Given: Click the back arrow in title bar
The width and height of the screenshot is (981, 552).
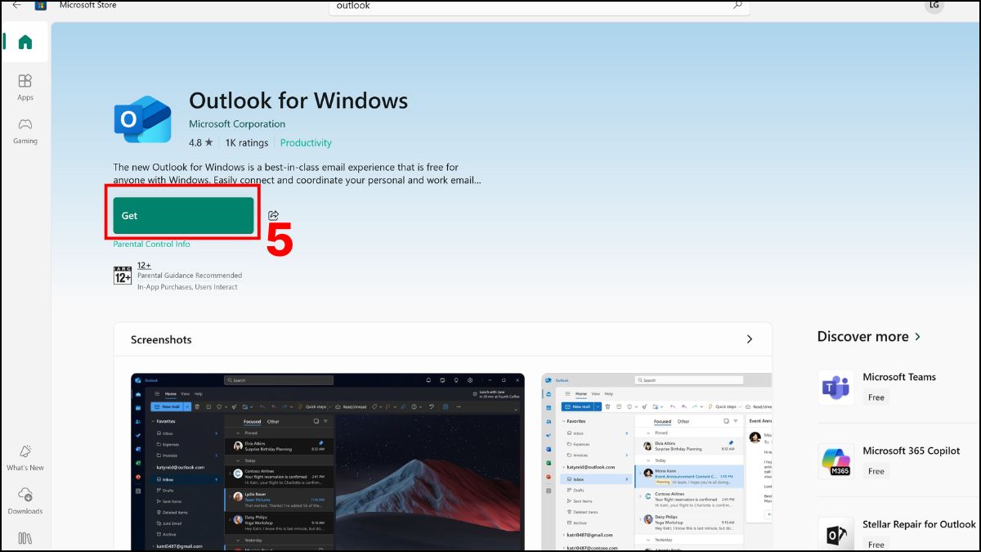Looking at the screenshot, I should point(16,5).
